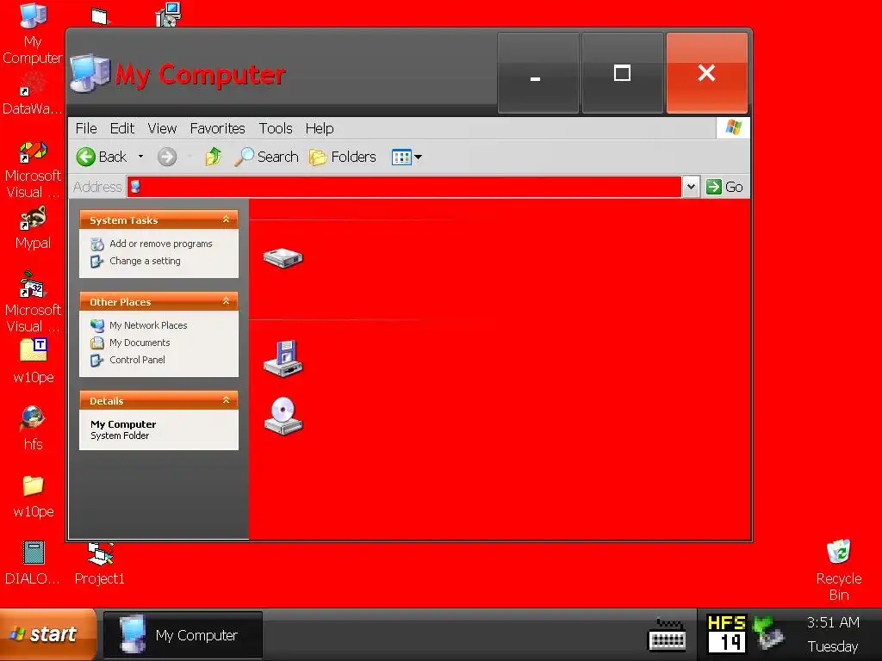
Task: Toggle the Folders pane
Action: (343, 157)
